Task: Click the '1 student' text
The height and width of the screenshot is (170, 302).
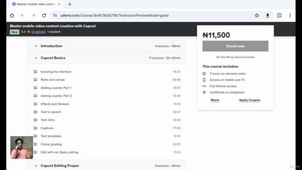Action: (54, 32)
